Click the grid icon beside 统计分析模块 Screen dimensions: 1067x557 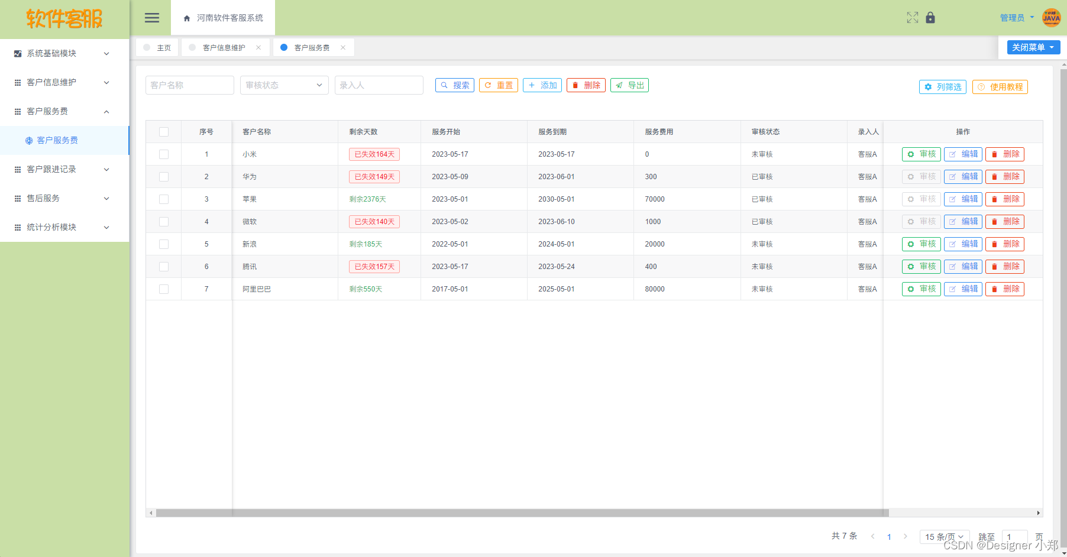18,227
